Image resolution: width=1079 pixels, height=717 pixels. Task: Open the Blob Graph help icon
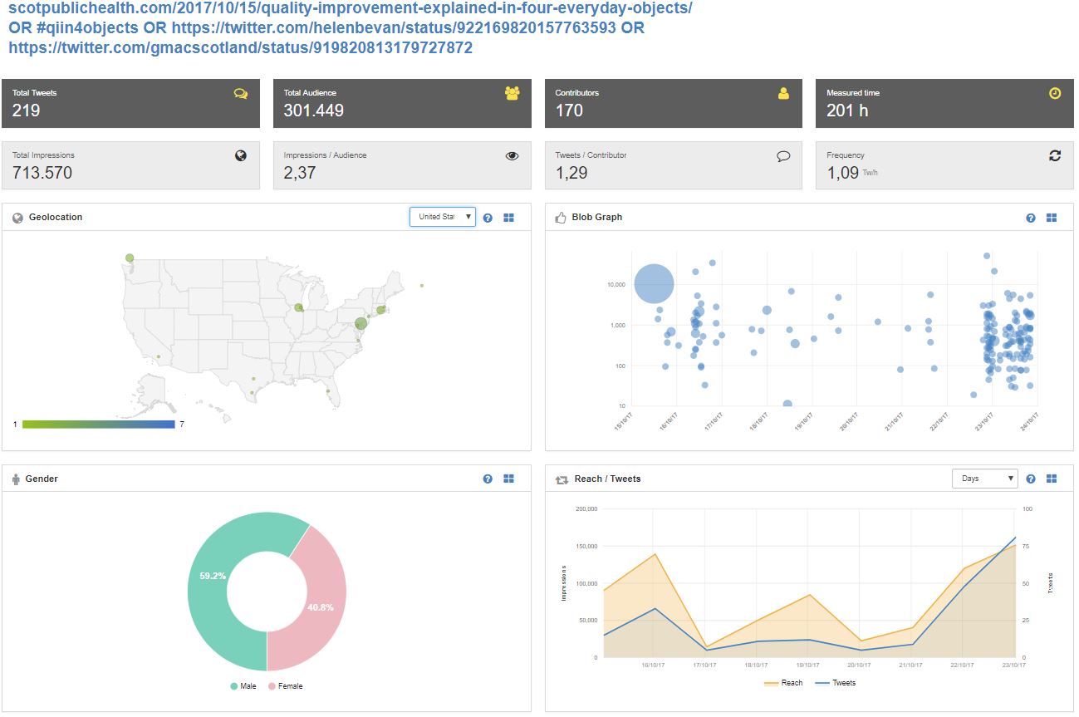tap(1031, 218)
